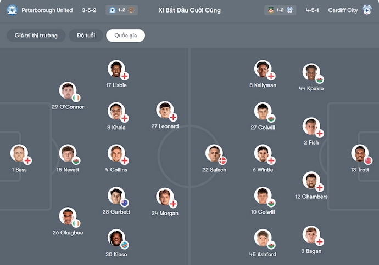Screen dimensions: 379x265
Task: Open the Cardiff City team name link
Action: [343, 10]
